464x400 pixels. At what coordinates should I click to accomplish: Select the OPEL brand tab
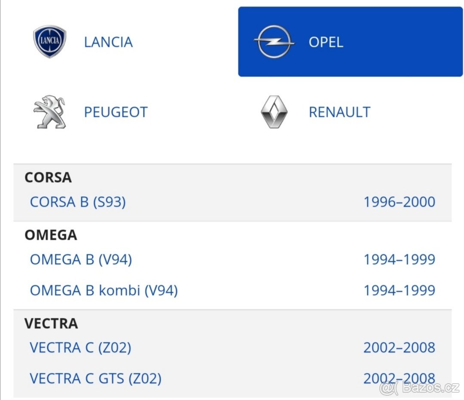pos(326,42)
